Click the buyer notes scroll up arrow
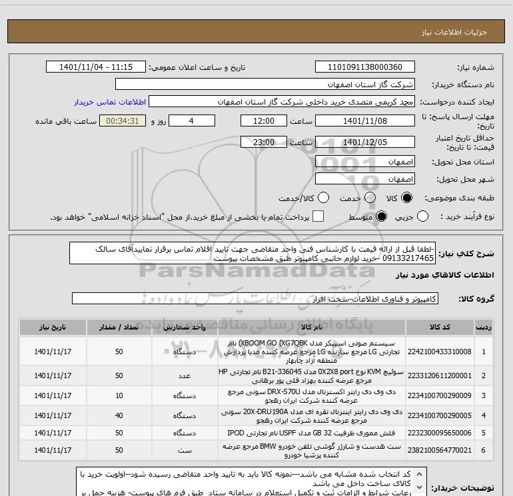 pyautogui.click(x=420, y=473)
